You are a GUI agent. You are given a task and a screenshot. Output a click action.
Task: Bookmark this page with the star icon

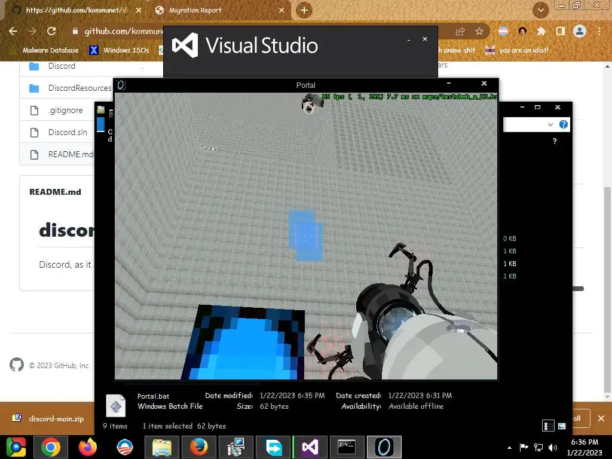(479, 32)
